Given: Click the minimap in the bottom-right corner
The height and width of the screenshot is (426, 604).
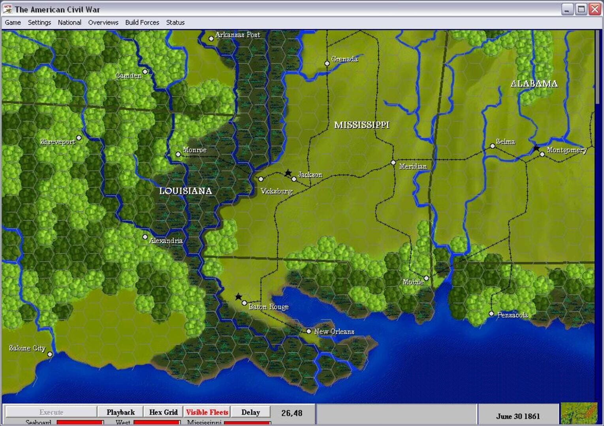Looking at the screenshot, I should 579,414.
